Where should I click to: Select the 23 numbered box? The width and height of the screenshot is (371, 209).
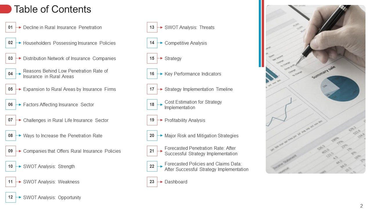click(x=152, y=182)
